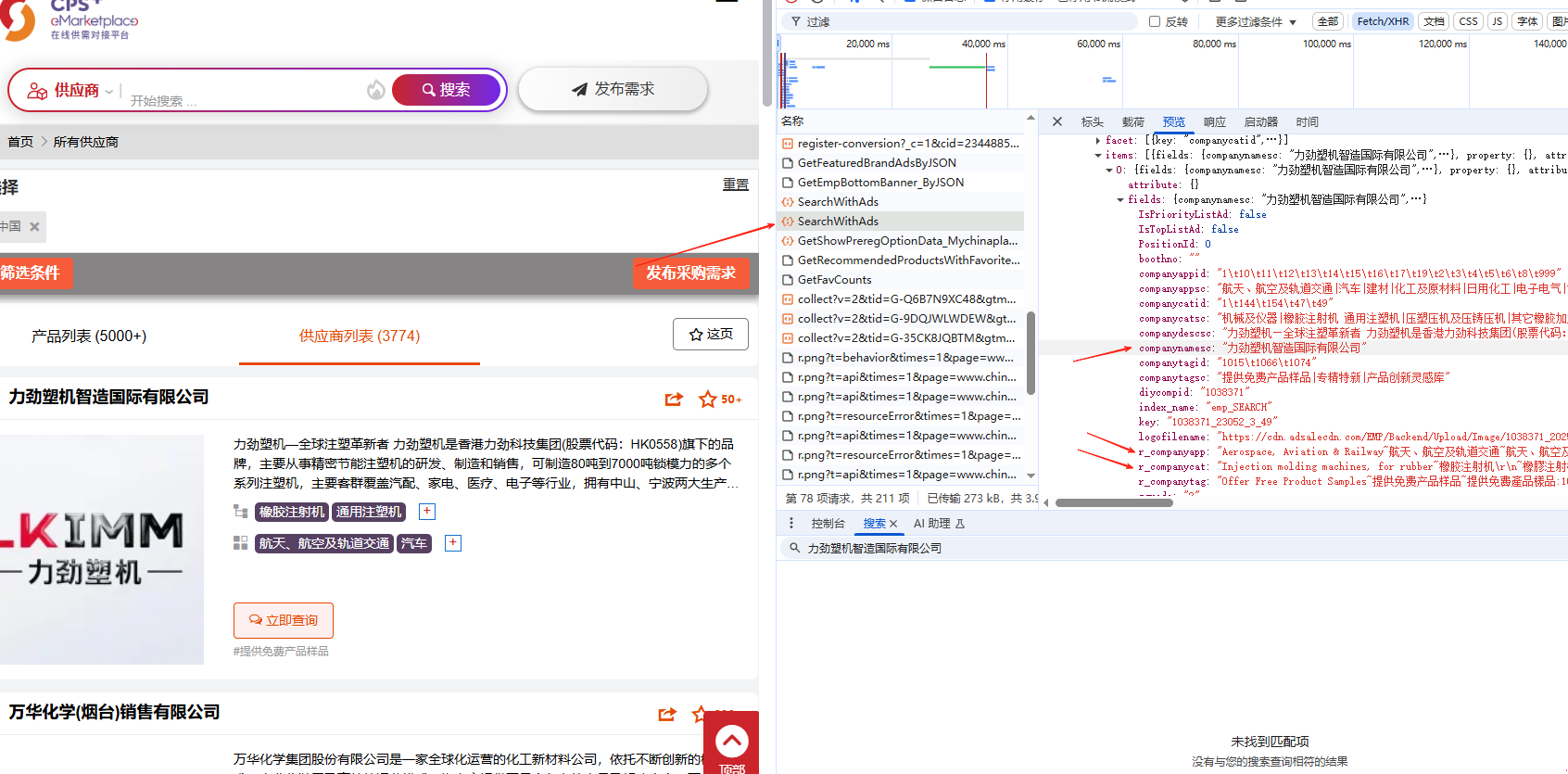Screen dimensions: 1568x774
Task: Share 力劲塑机智造国际有限公司 via share icon
Action: pos(674,399)
